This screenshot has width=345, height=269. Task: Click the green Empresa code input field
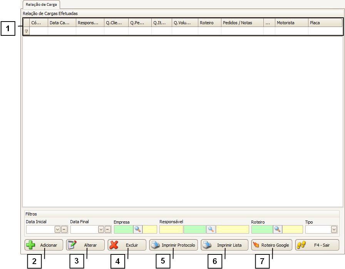[124, 229]
